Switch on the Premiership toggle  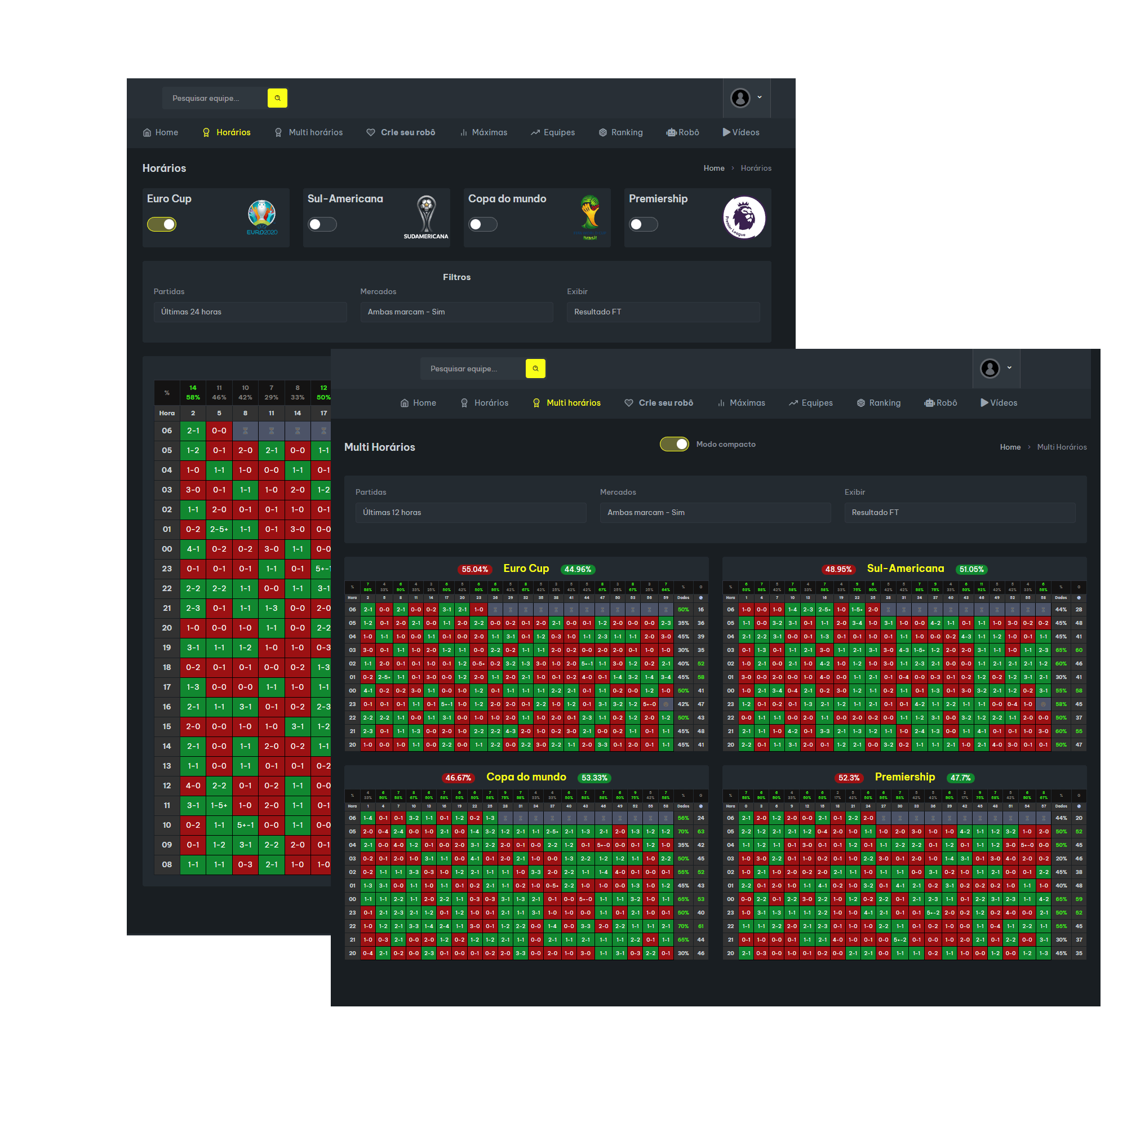[644, 224]
